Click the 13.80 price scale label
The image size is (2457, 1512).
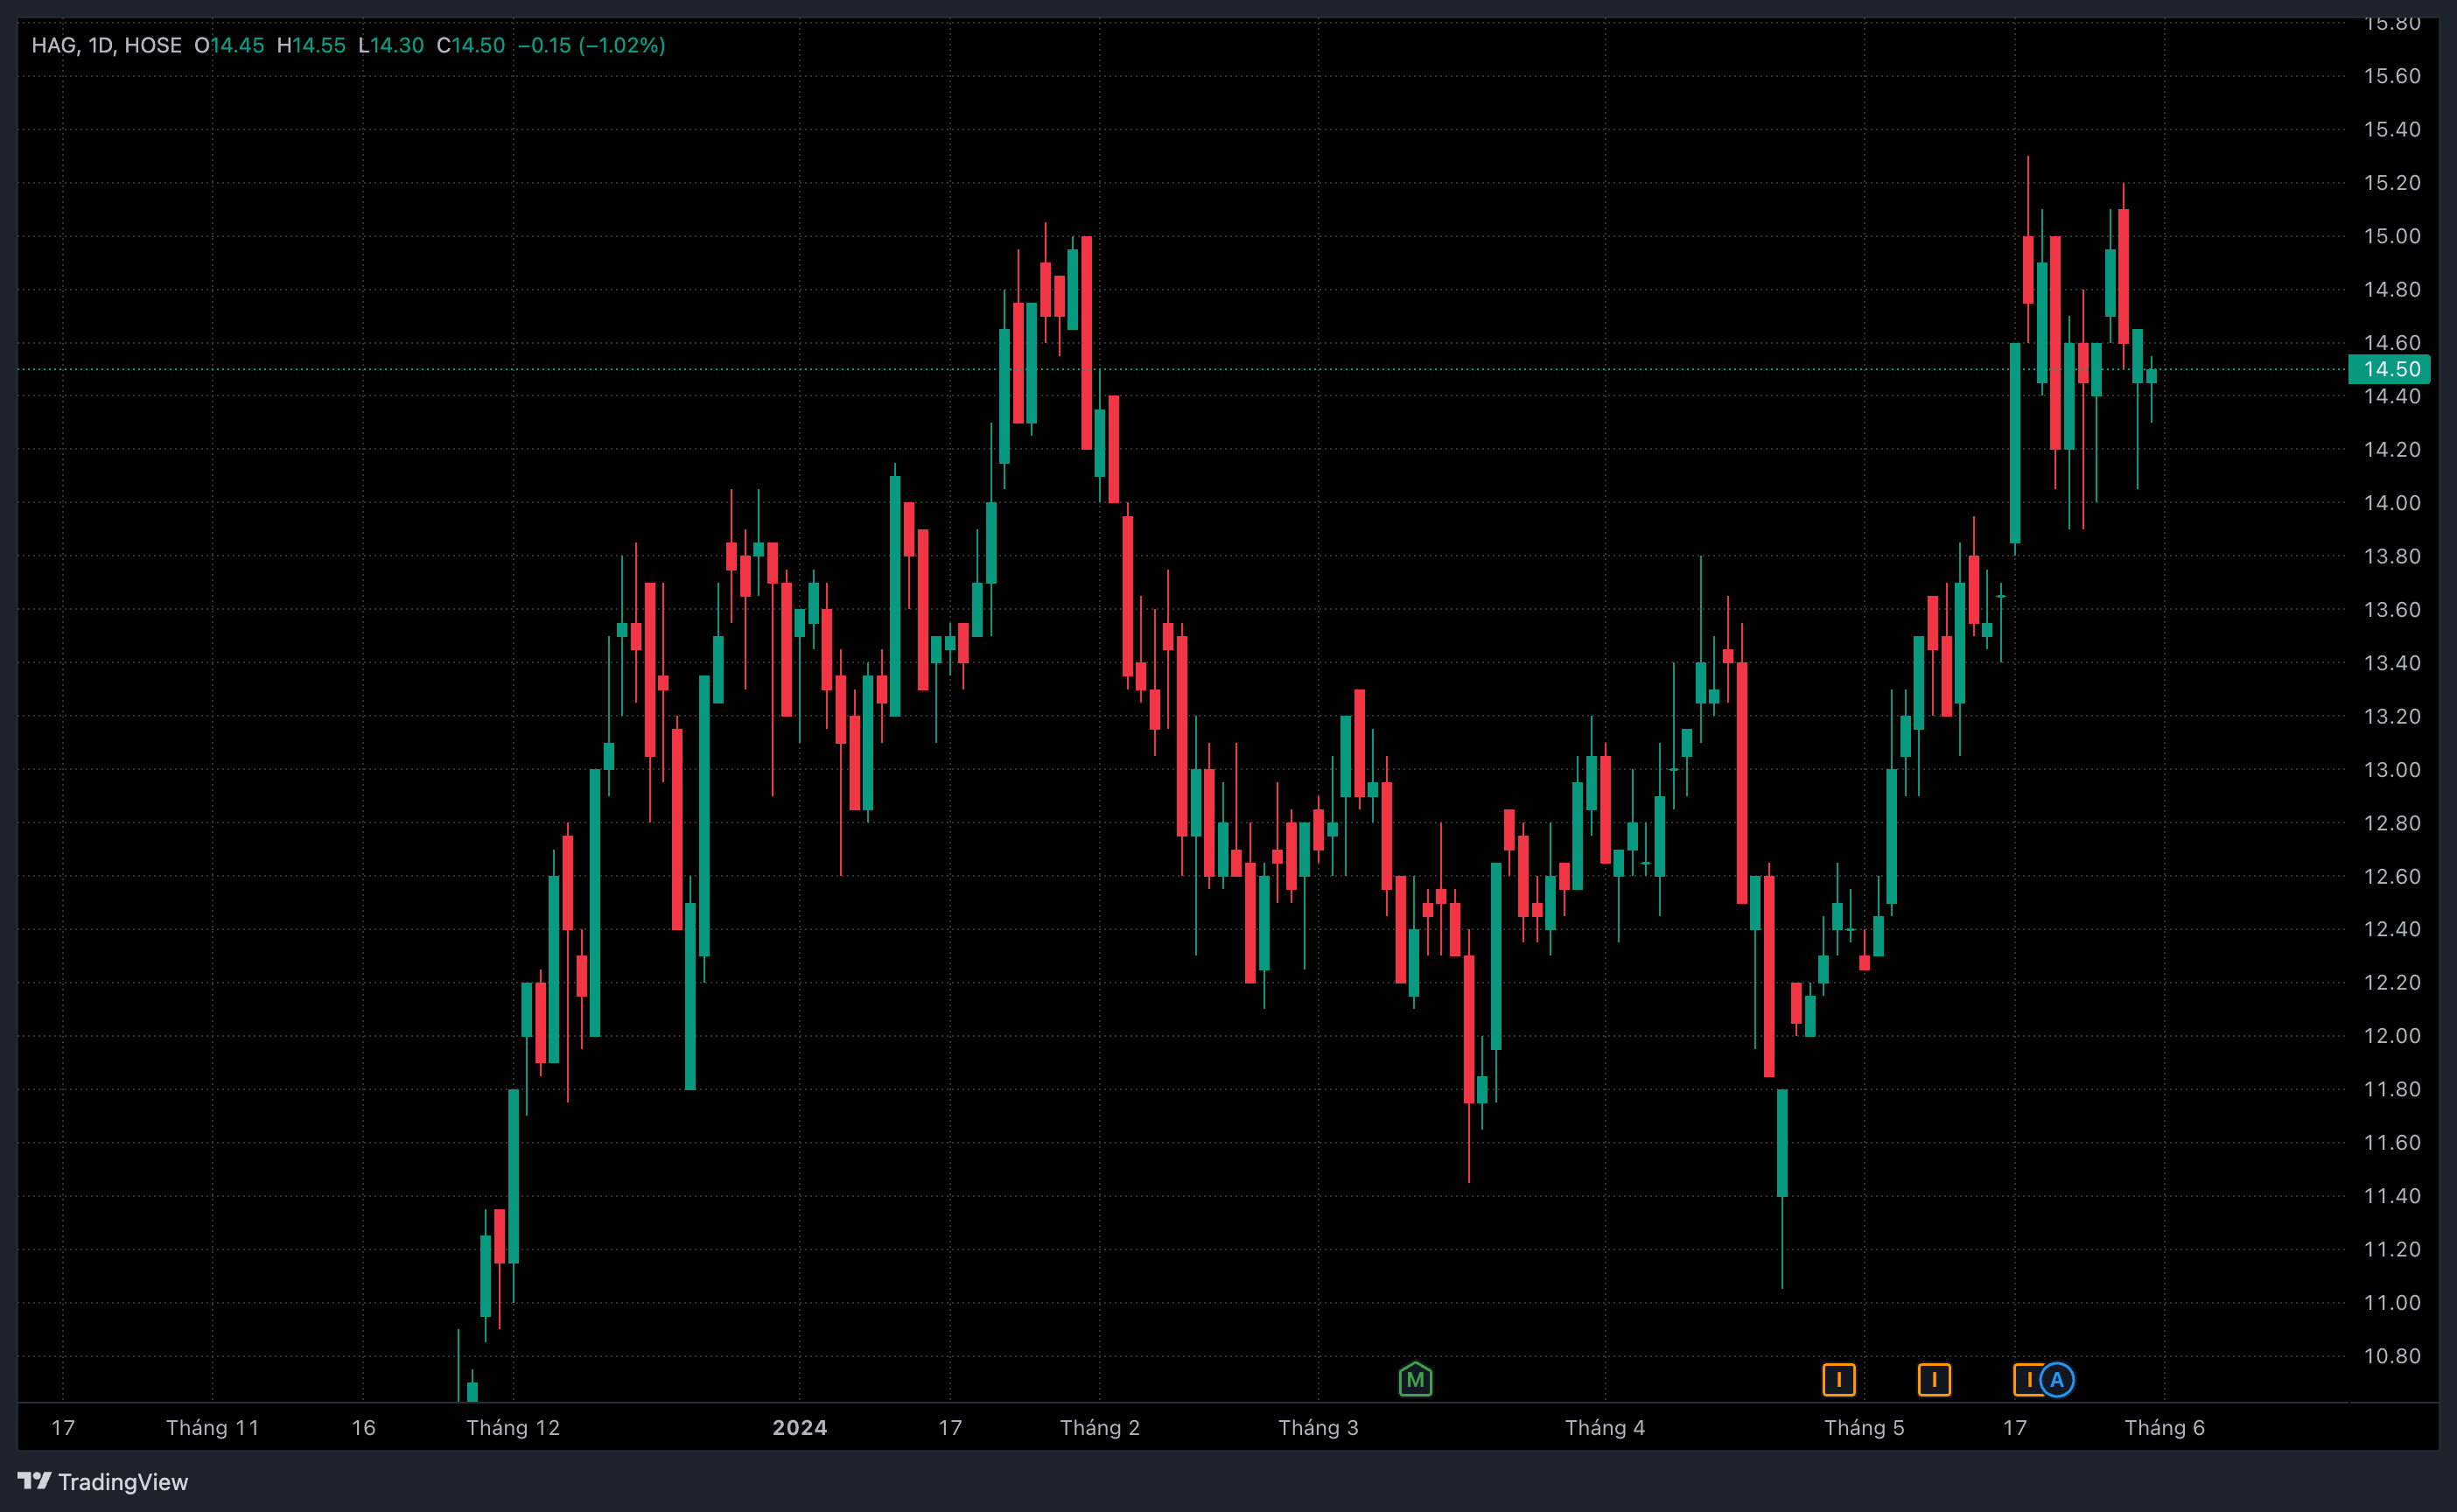2392,556
